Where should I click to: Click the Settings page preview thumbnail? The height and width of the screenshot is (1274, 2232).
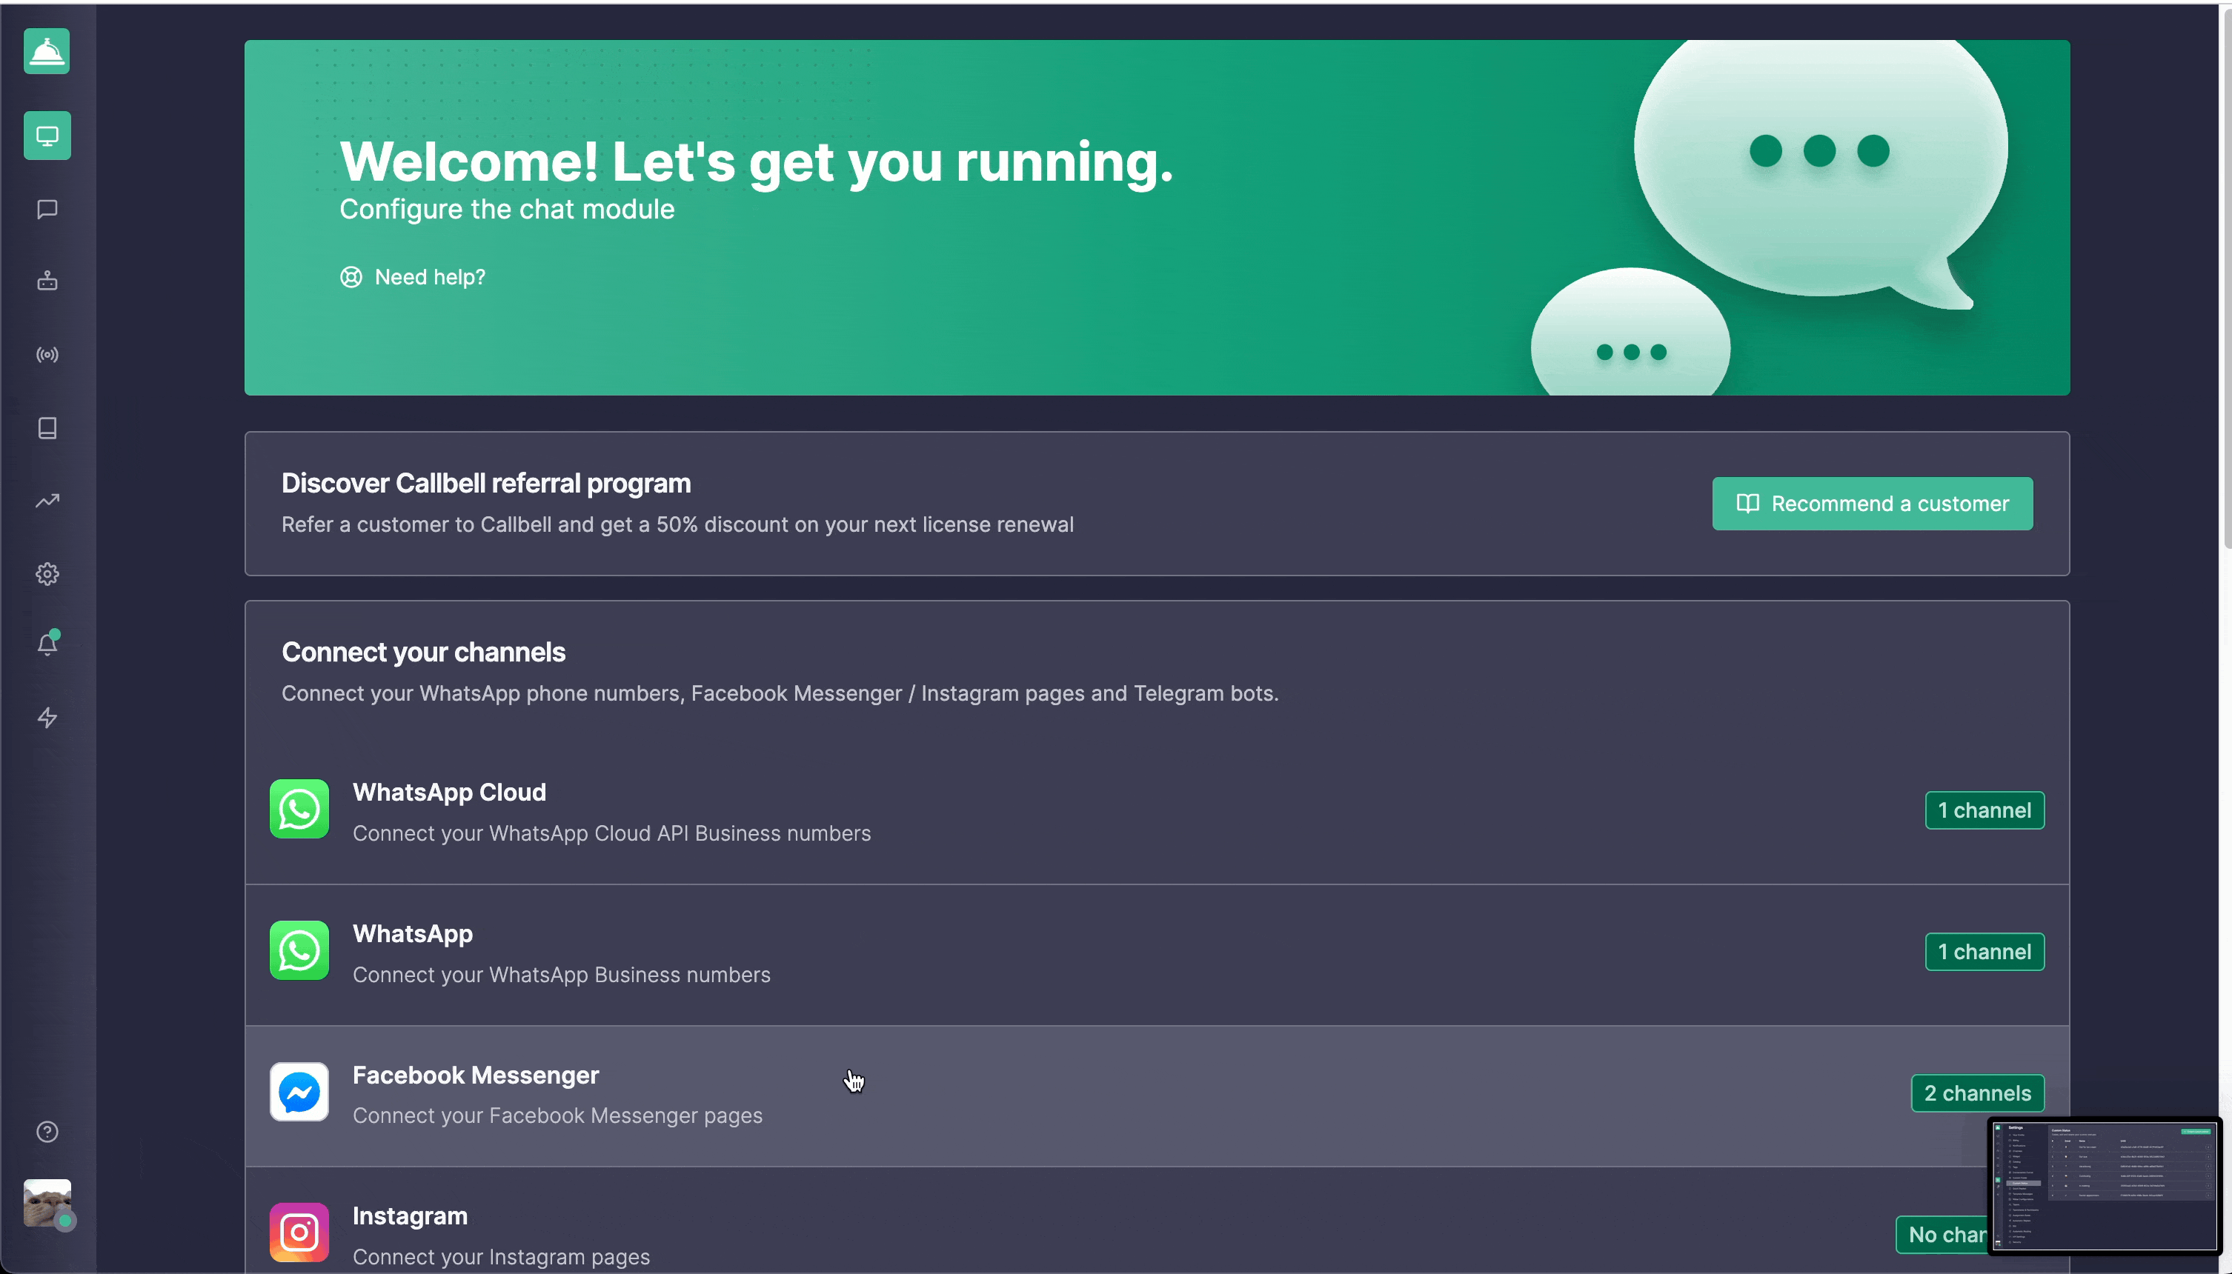(2105, 1186)
